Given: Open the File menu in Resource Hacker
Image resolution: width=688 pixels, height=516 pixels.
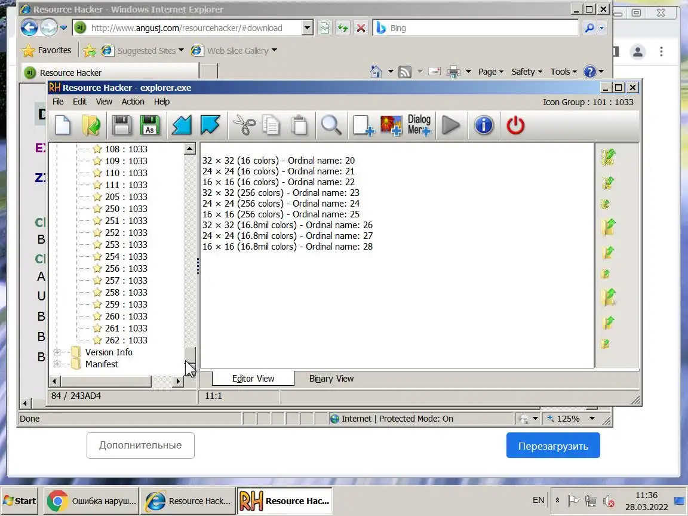Looking at the screenshot, I should pos(58,102).
